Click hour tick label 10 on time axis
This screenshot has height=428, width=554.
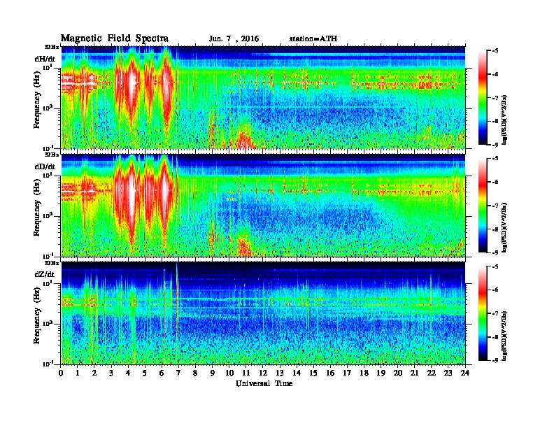(229, 373)
